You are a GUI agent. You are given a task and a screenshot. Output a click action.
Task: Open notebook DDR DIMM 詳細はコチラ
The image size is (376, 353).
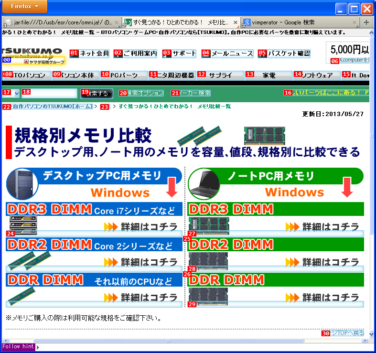coord(322,298)
